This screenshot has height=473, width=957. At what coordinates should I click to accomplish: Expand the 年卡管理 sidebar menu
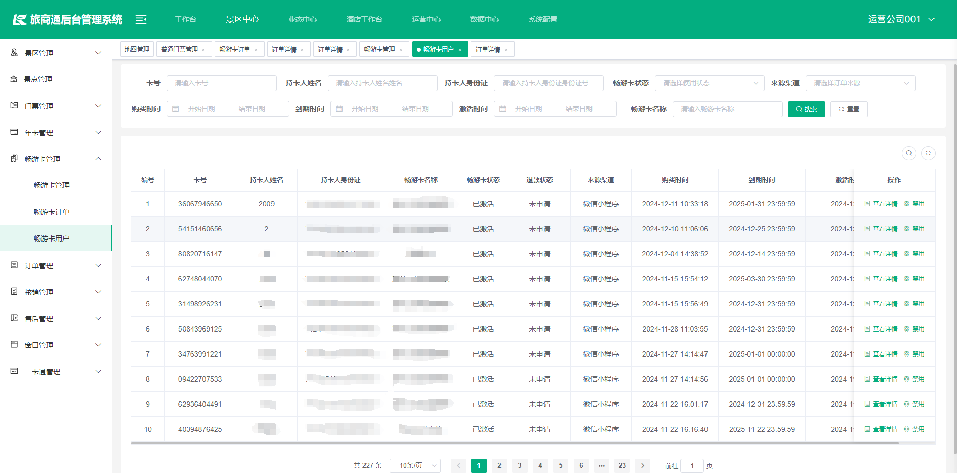pos(98,132)
